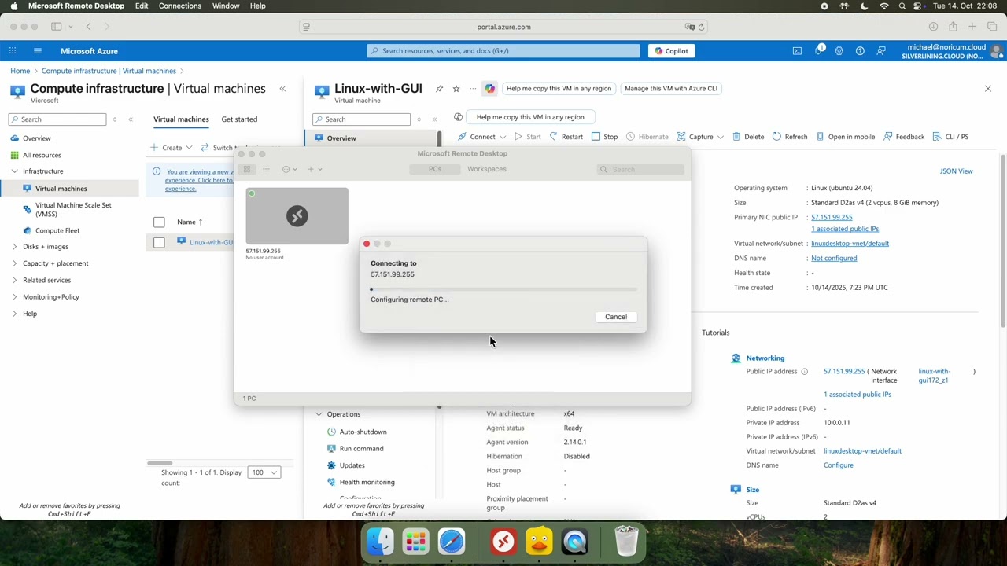Switch to Get started tab
This screenshot has width=1007, height=566.
click(x=239, y=119)
